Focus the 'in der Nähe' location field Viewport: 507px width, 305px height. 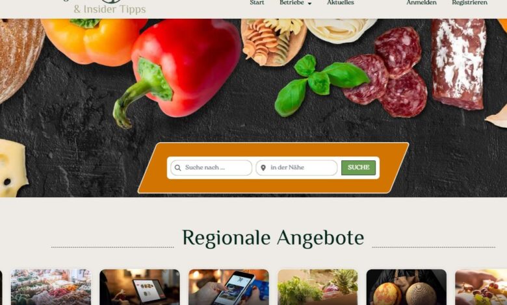pyautogui.click(x=296, y=168)
